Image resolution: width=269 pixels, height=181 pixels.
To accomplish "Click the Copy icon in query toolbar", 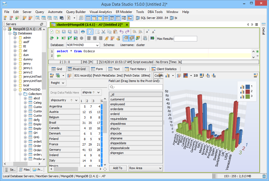I will coord(109,32).
